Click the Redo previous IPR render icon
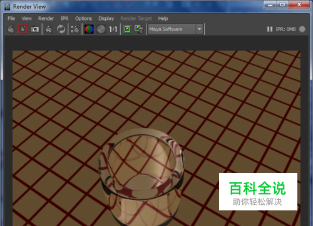Viewport: 313px width, 226px height. pyautogui.click(x=49, y=29)
